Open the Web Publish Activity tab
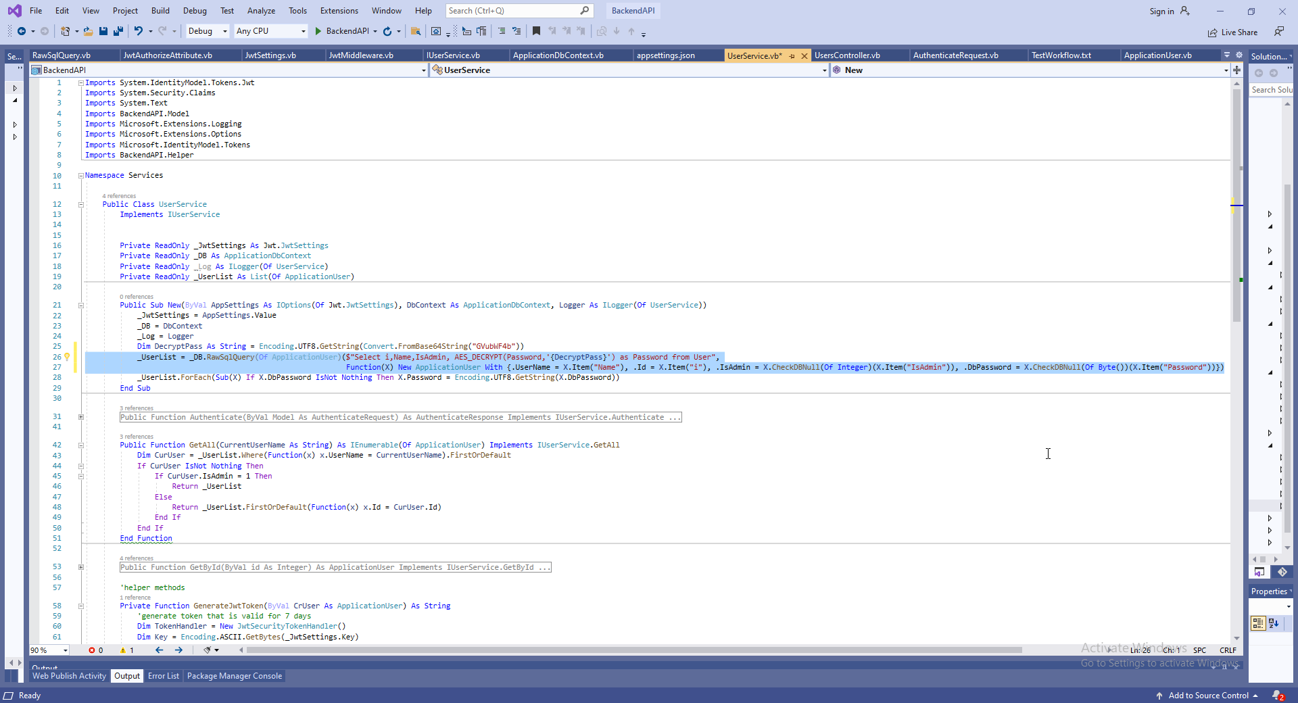 69,676
